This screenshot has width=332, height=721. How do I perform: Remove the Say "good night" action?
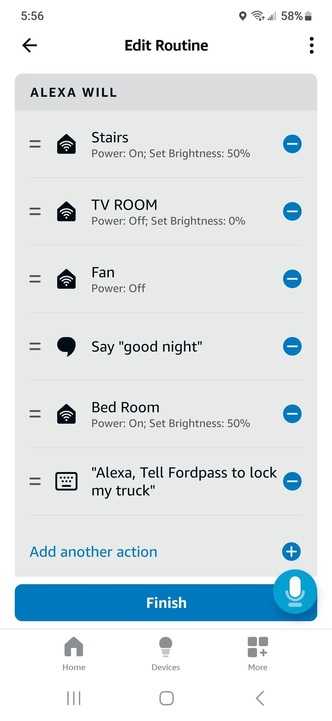point(292,346)
